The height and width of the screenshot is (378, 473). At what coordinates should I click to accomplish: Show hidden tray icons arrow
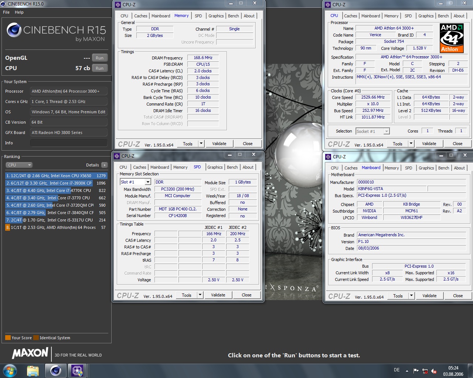pos(407,371)
